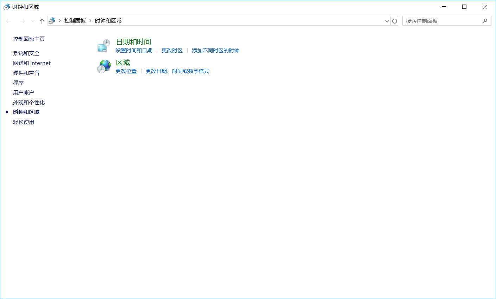Open 设置时间和日期 link
496x299 pixels.
pos(134,51)
